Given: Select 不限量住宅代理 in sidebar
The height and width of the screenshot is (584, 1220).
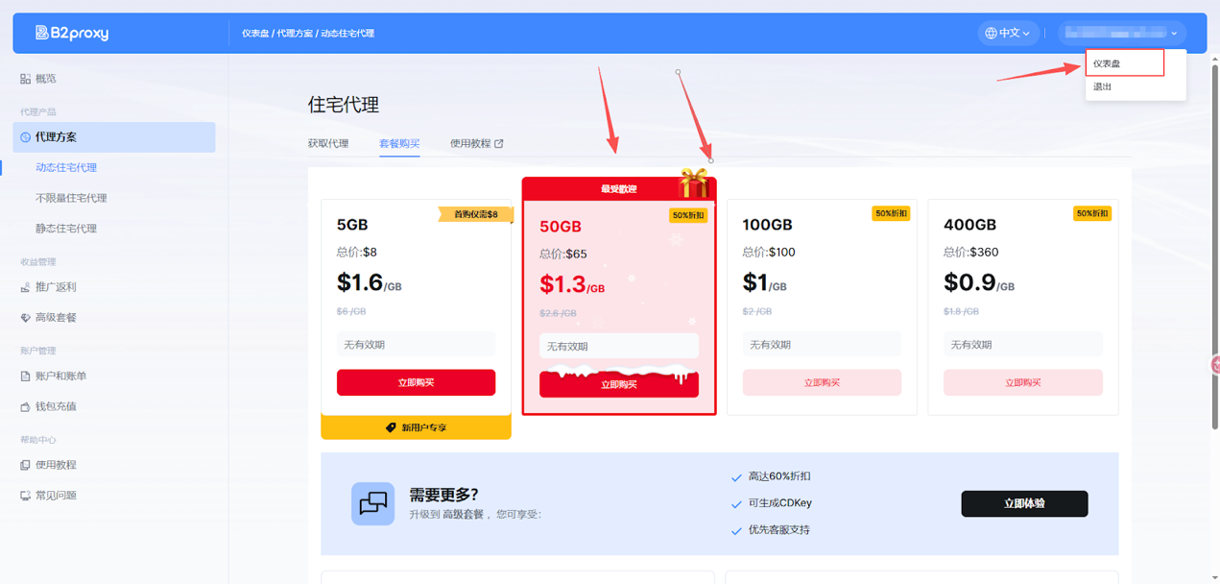Looking at the screenshot, I should pyautogui.click(x=71, y=198).
